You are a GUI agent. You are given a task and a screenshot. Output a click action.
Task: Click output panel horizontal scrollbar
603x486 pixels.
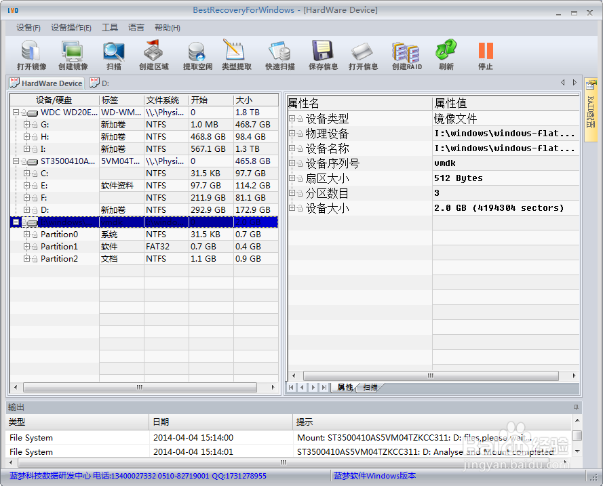[x=284, y=462]
